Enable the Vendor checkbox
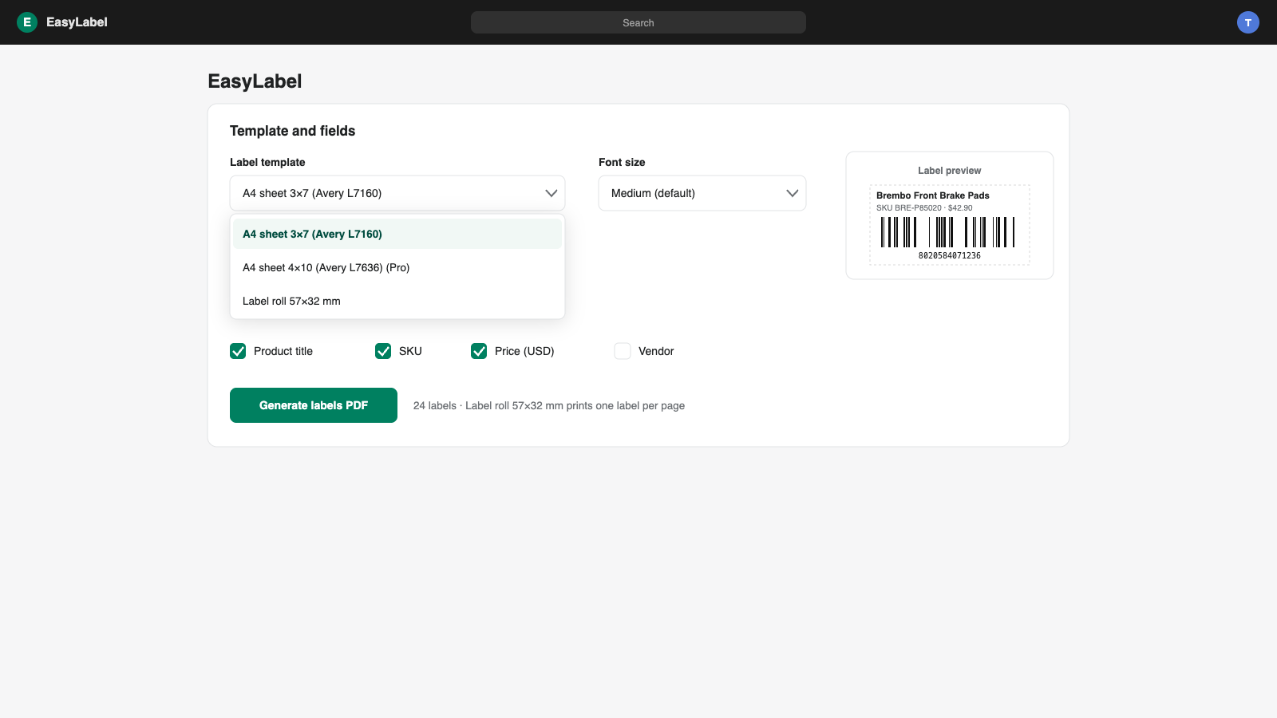The height and width of the screenshot is (718, 1277). click(x=623, y=351)
